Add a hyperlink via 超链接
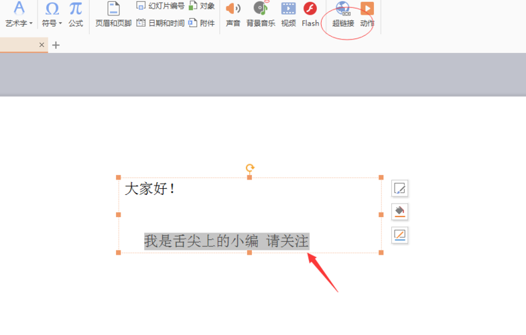This screenshot has height=335, width=526. [343, 14]
